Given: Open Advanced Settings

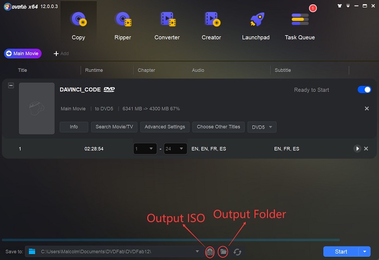Looking at the screenshot, I should 165,126.
